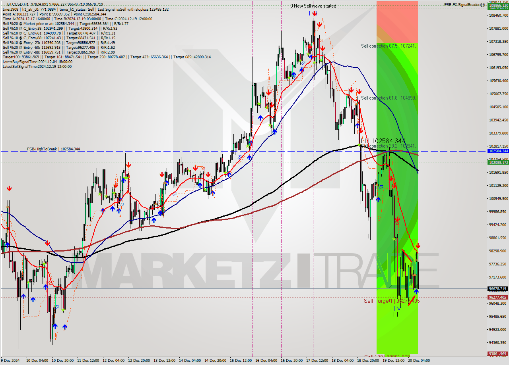Click the '20 Dec 04:00' time axis label

coord(420,361)
